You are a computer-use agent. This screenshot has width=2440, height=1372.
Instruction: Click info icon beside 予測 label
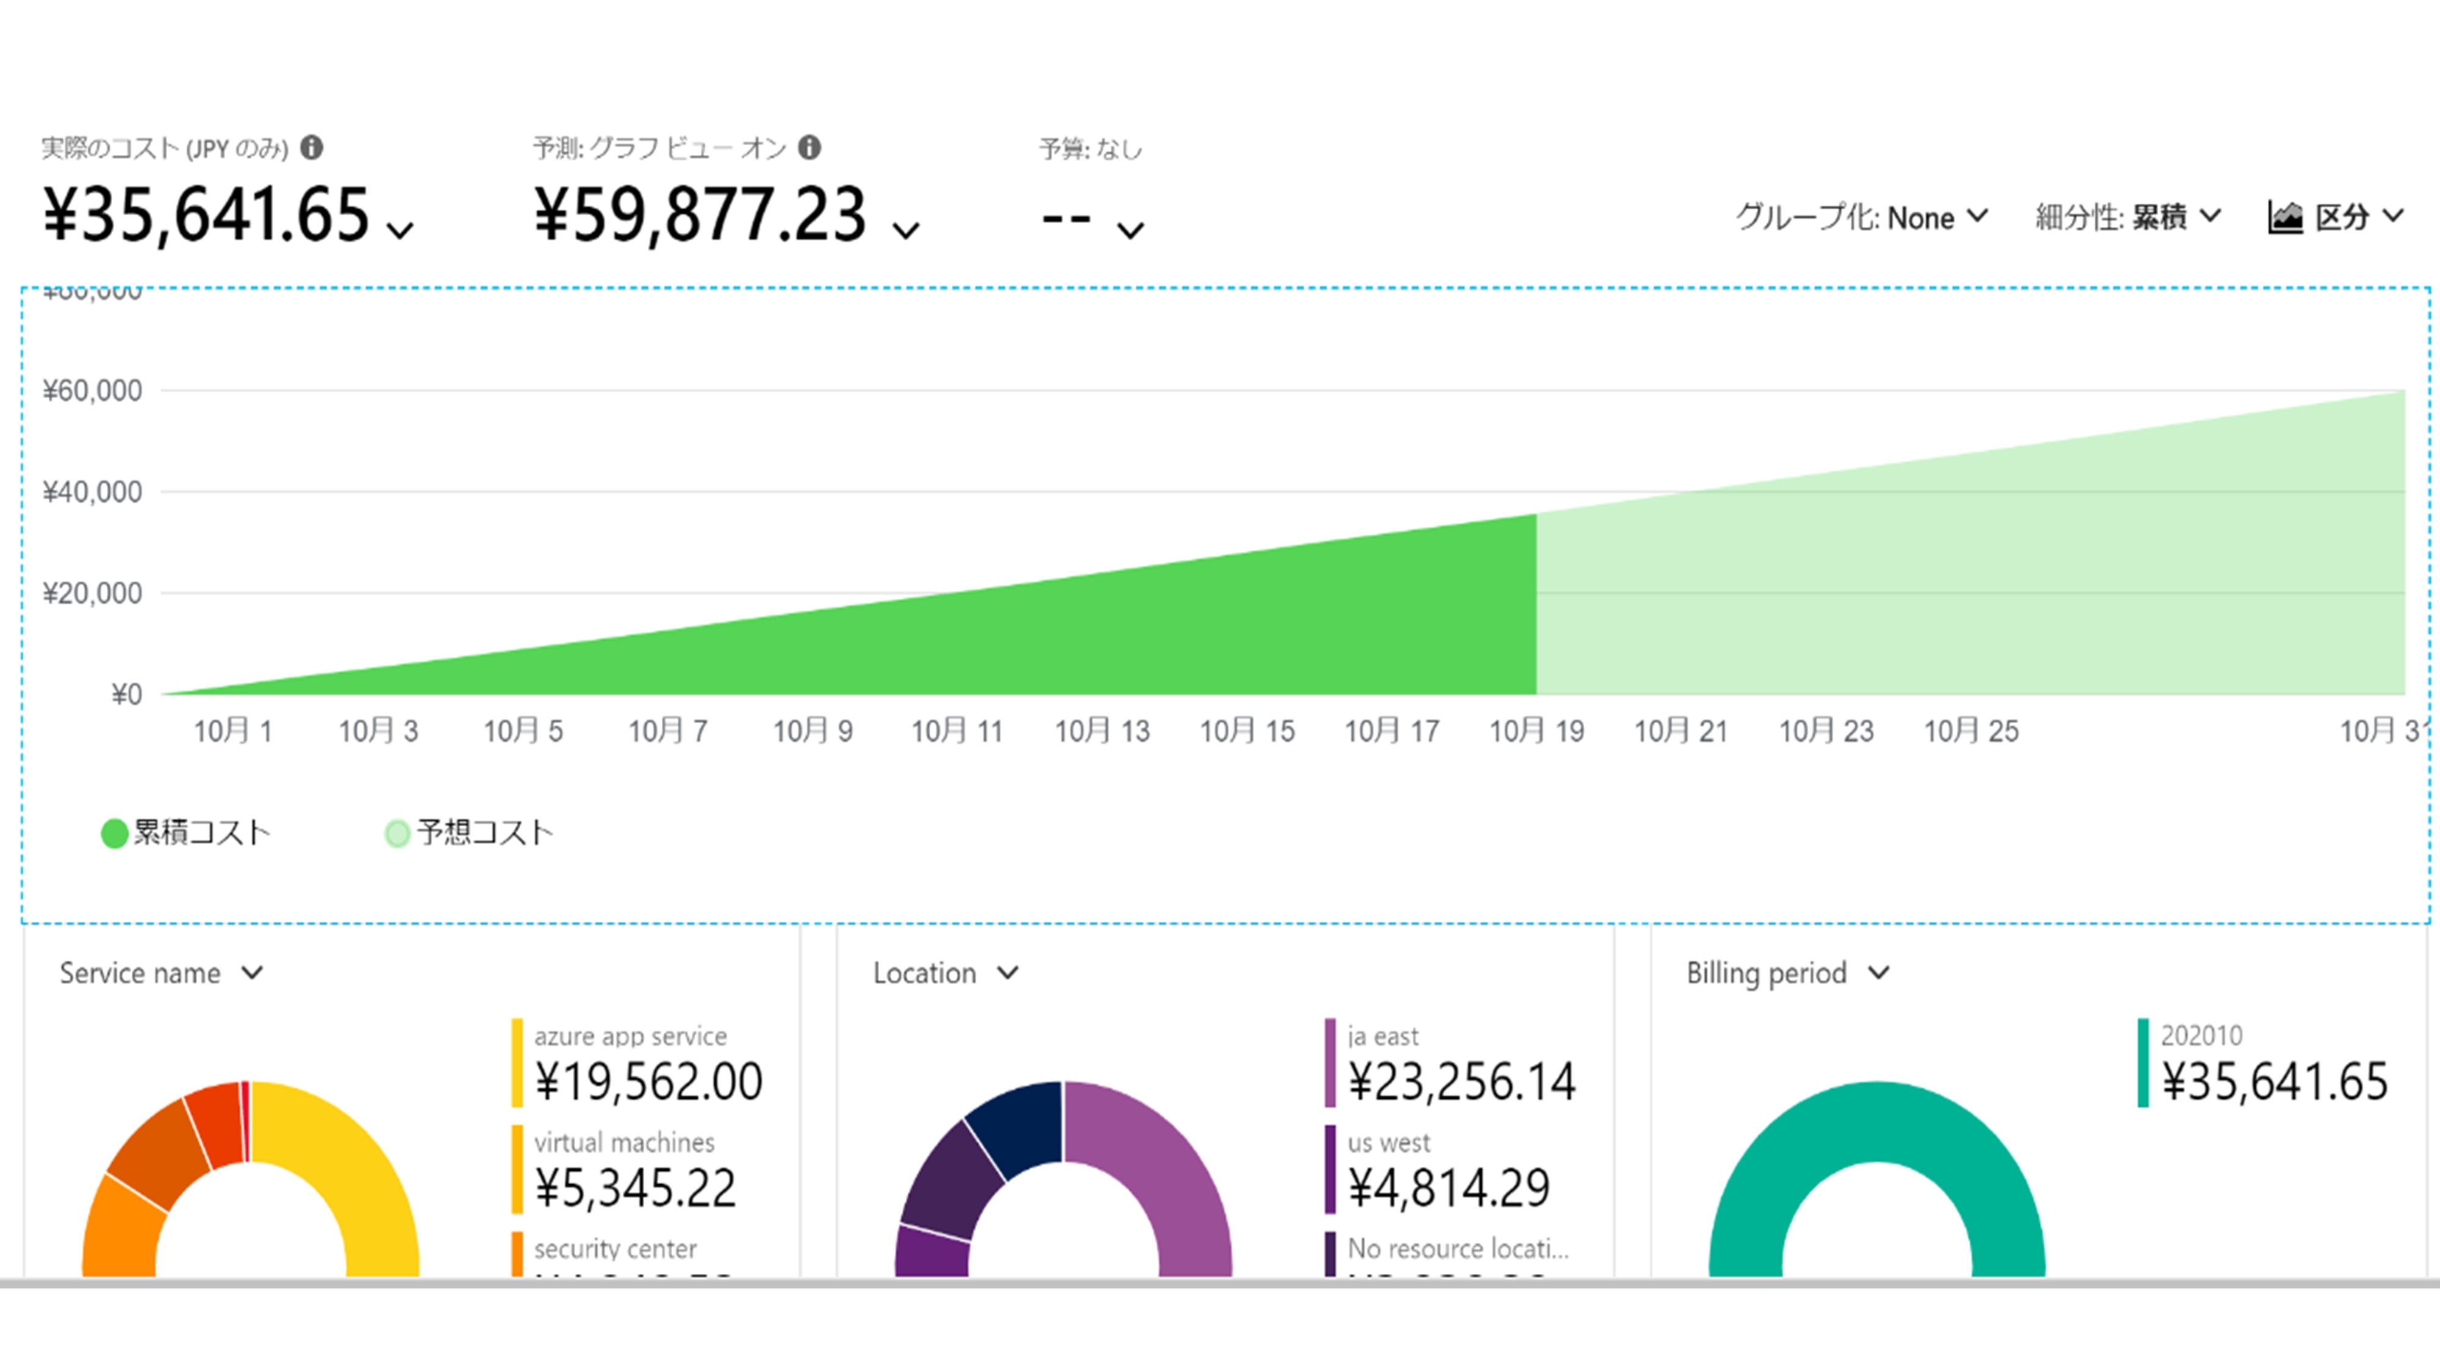point(809,148)
